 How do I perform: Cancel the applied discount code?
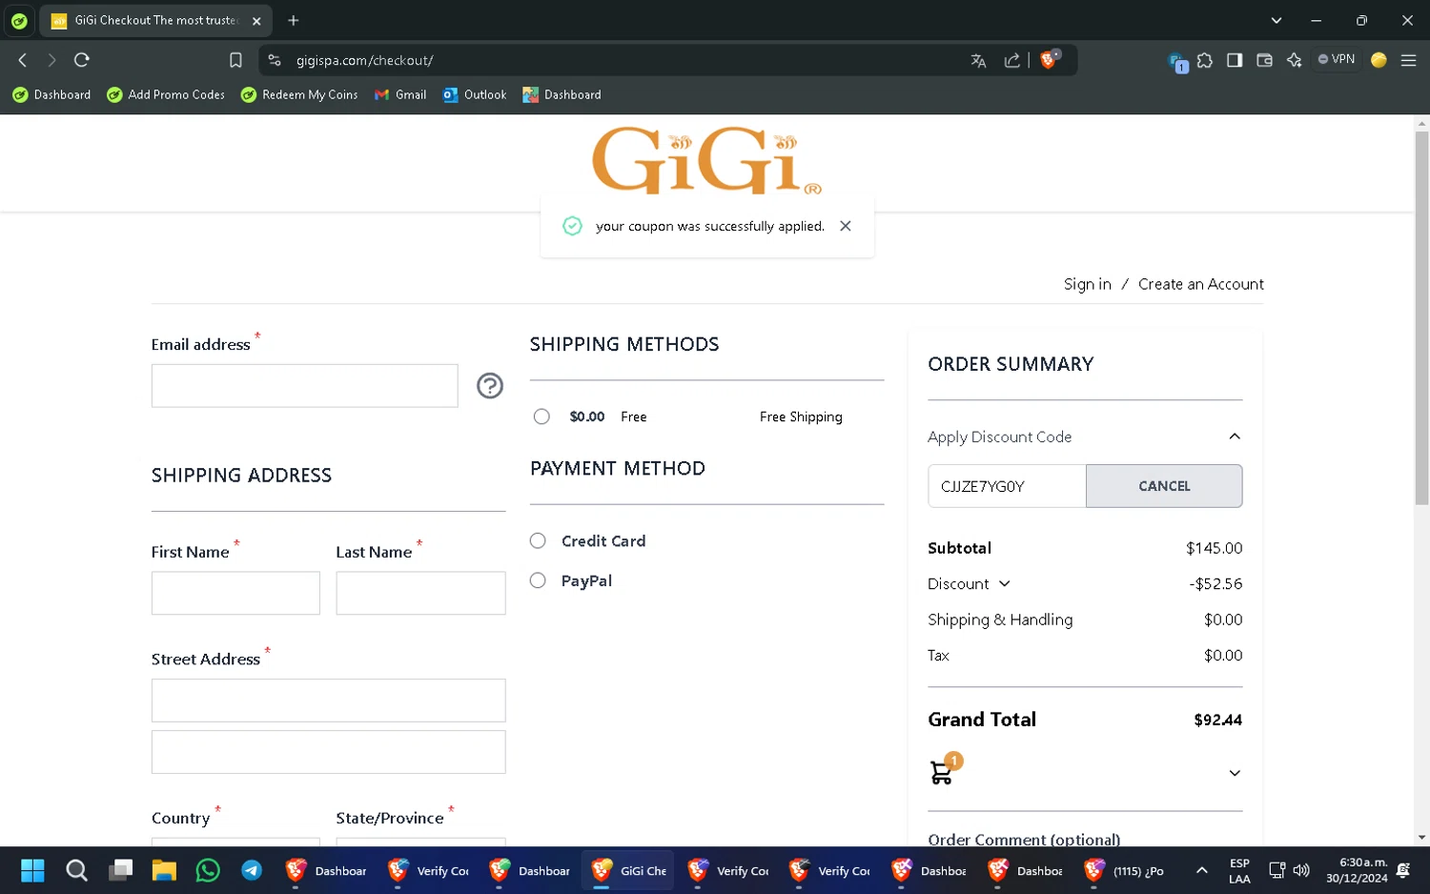coord(1164,486)
